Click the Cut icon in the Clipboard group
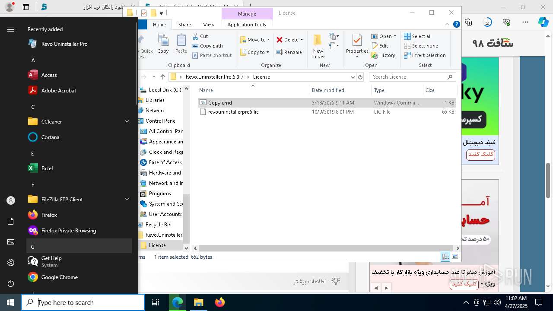Image resolution: width=553 pixels, height=311 pixels. tap(195, 36)
